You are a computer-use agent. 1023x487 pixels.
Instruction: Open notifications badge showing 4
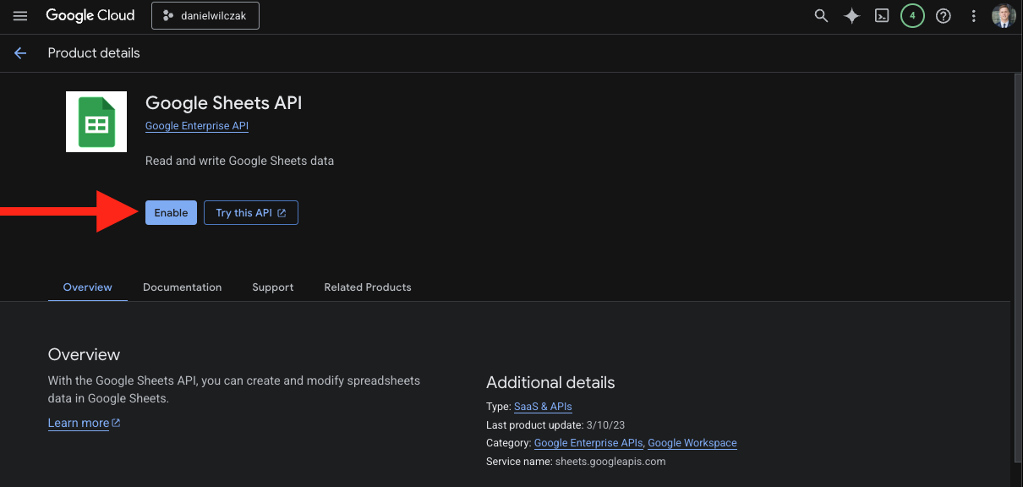coord(912,16)
